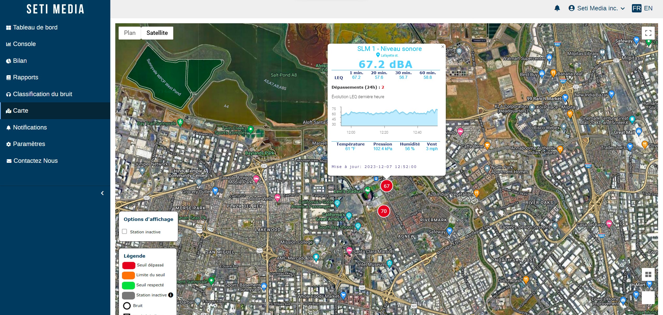This screenshot has width=663, height=315.
Task: Enable the Station inactive checkbox
Action: (125, 232)
